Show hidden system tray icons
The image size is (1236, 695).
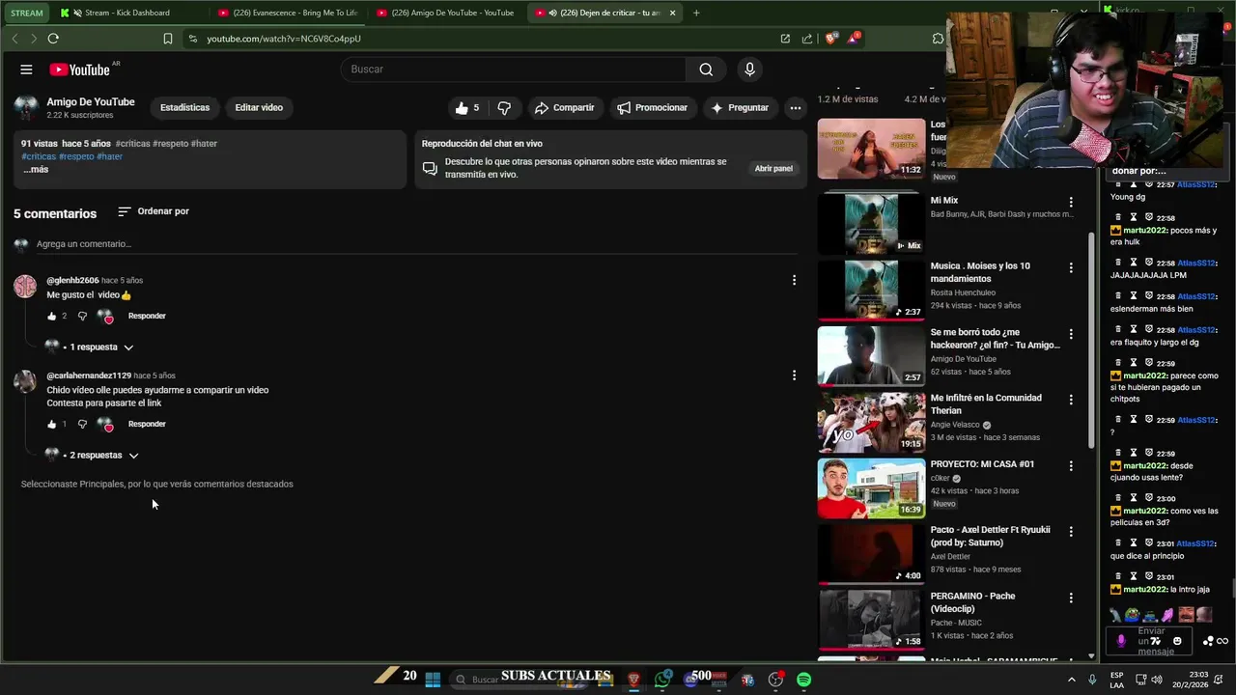pyautogui.click(x=1072, y=680)
